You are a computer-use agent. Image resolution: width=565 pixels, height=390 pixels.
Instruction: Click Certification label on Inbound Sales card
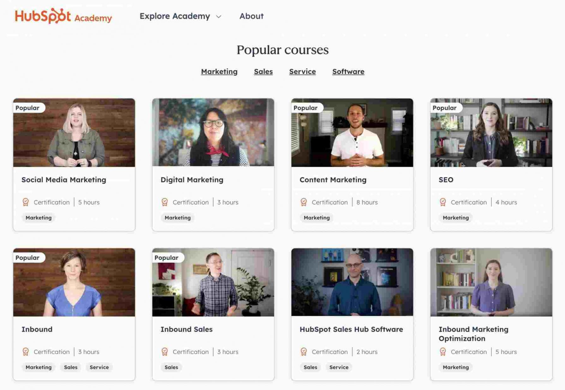(191, 352)
